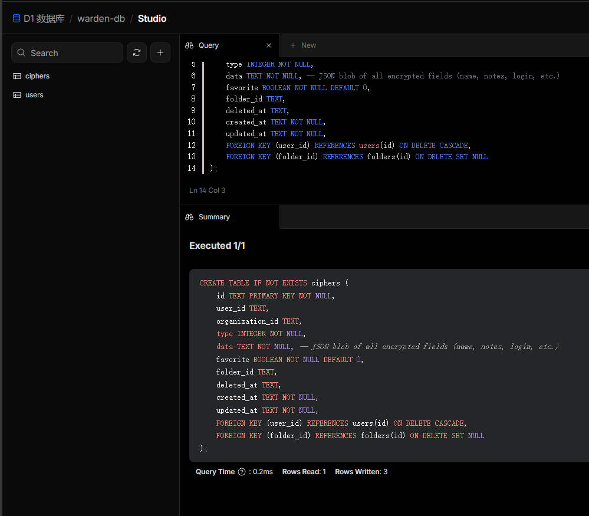This screenshot has height=516, width=589.
Task: Click the table icon next to users
Action: 17,95
